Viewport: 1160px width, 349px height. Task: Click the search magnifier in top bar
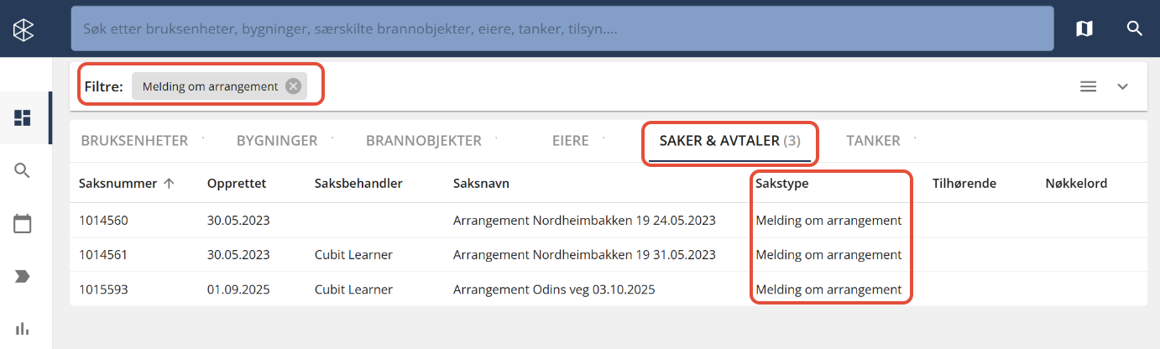pyautogui.click(x=1135, y=29)
